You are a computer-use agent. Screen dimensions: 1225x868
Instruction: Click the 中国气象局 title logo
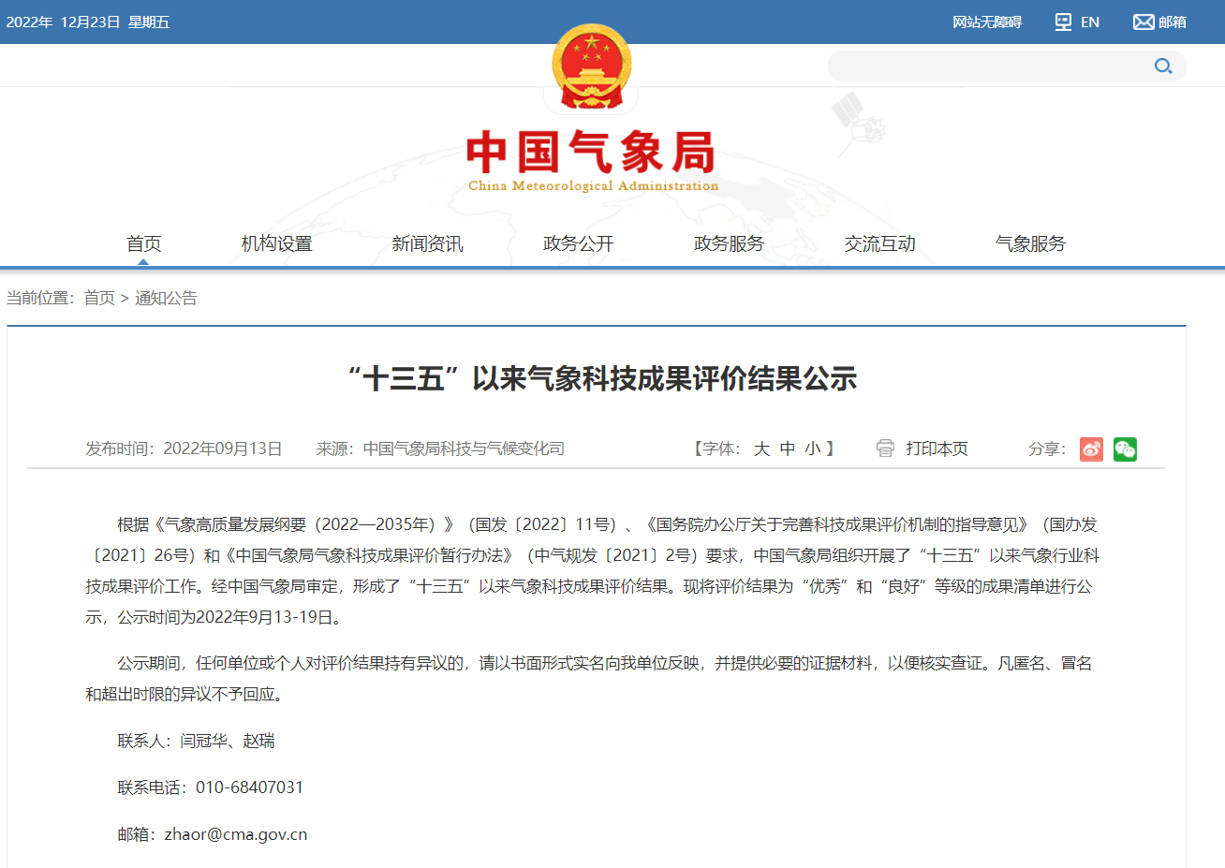592,160
